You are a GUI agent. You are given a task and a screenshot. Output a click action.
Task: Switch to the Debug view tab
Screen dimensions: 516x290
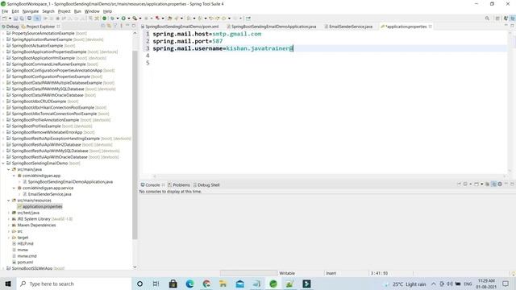[x=10, y=27]
